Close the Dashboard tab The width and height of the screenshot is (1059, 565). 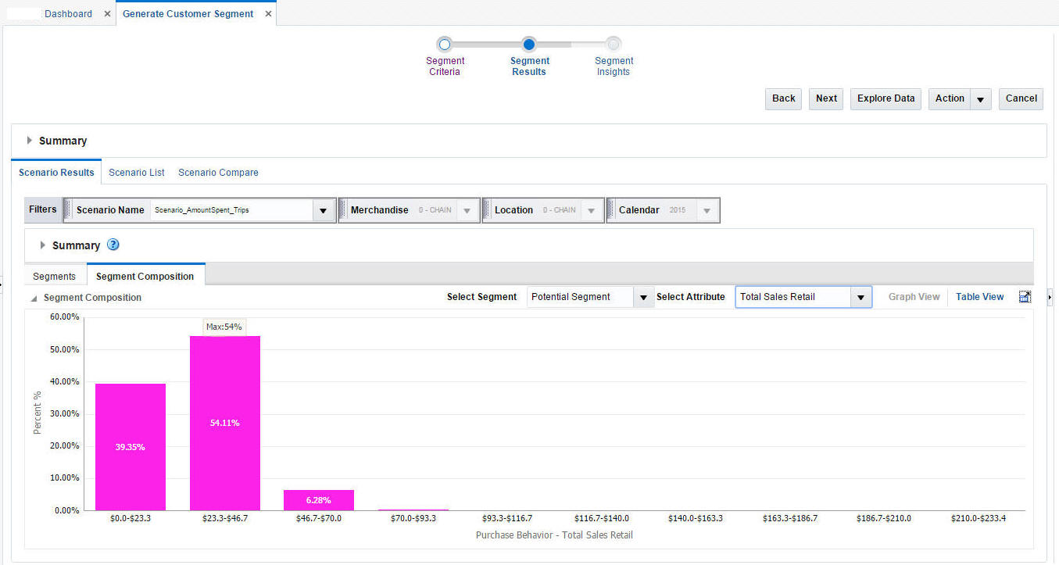coord(107,14)
